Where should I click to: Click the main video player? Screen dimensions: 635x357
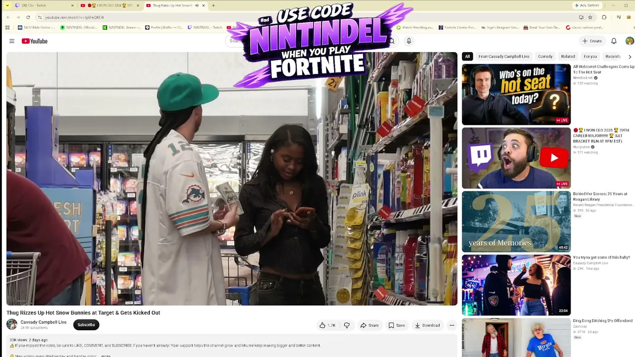click(x=232, y=179)
